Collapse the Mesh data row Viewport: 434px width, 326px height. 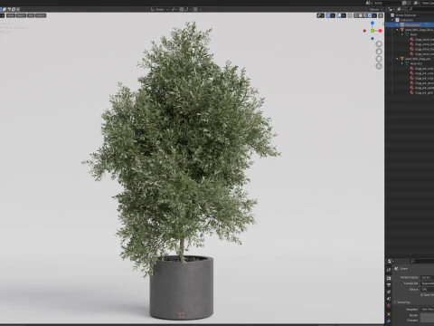click(402, 34)
